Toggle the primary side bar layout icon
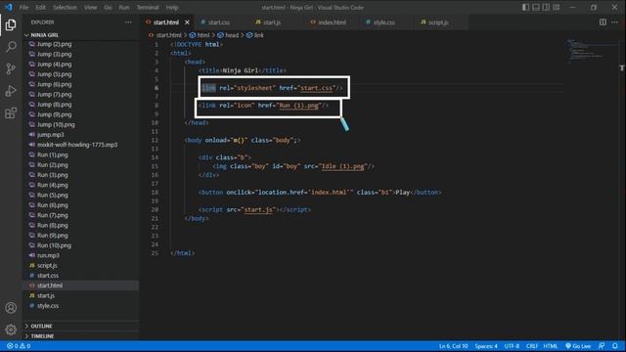Image resolution: width=626 pixels, height=352 pixels. coord(526,7)
